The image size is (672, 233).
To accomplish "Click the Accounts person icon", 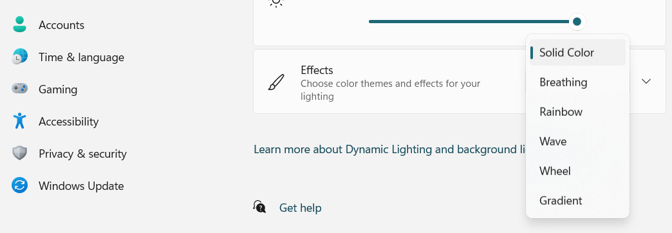I will point(20,25).
